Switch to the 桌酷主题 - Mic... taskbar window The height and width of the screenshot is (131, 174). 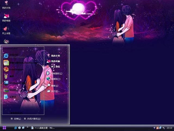(43, 128)
